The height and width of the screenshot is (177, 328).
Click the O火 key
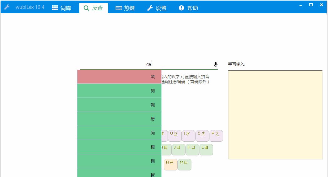click(202, 136)
